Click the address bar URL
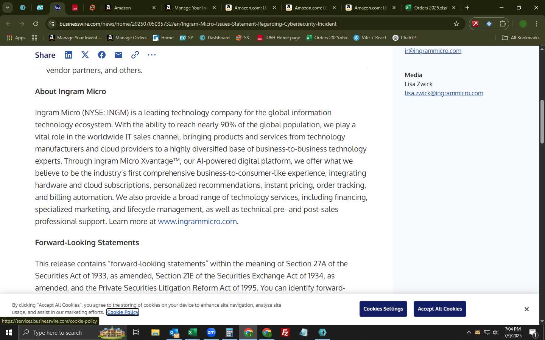The image size is (545, 340). (198, 24)
